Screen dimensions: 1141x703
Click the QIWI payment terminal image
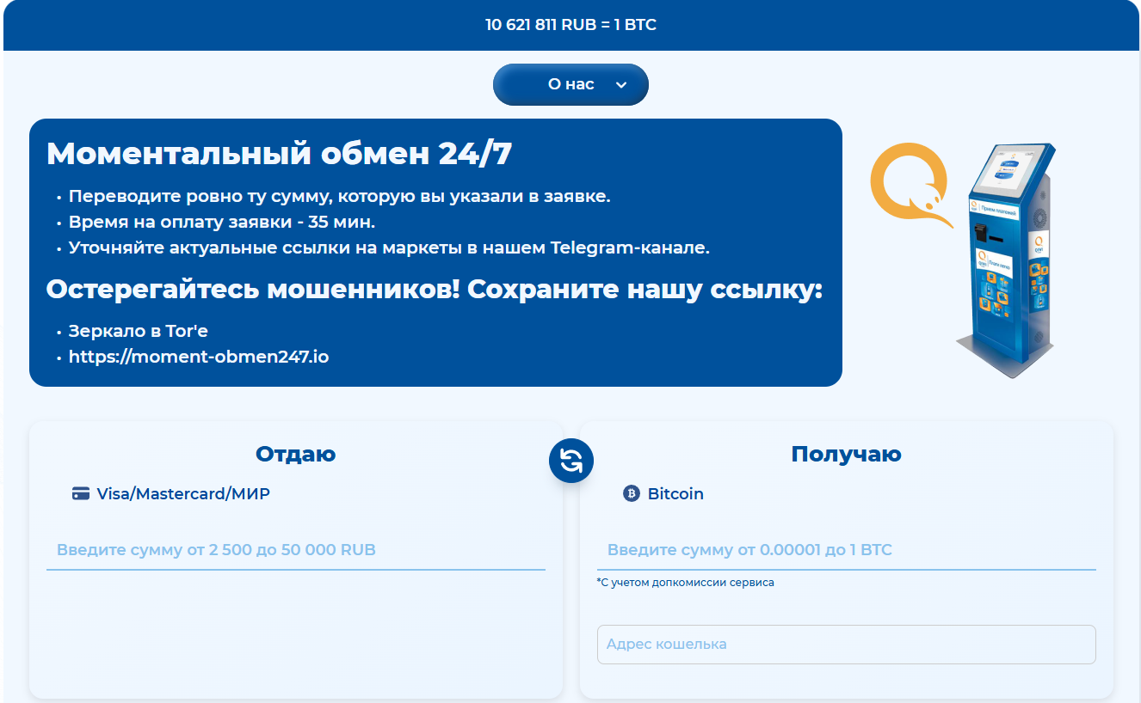point(1004,261)
